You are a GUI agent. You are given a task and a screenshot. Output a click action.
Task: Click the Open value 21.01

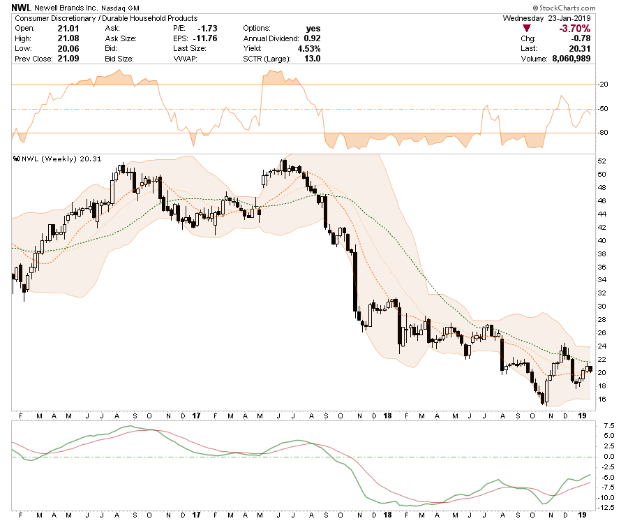coord(68,29)
